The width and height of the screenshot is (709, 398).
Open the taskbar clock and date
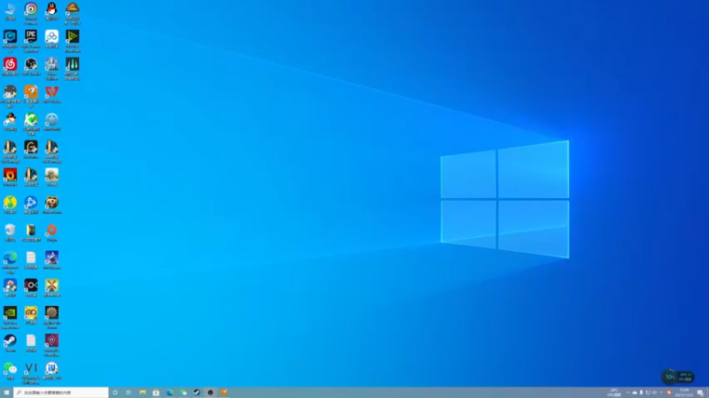click(x=683, y=393)
